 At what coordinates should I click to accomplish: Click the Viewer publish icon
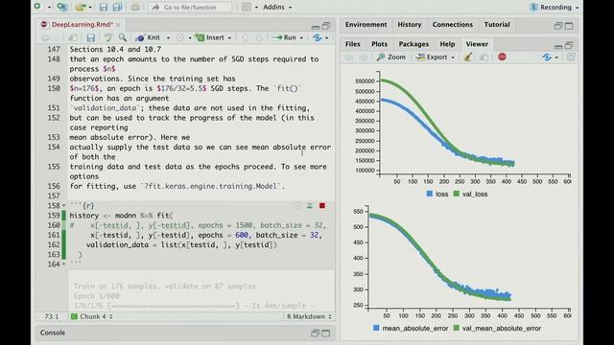click(x=547, y=57)
